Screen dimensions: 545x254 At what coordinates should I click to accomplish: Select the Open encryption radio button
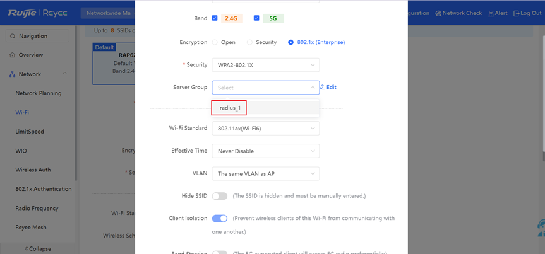[215, 42]
